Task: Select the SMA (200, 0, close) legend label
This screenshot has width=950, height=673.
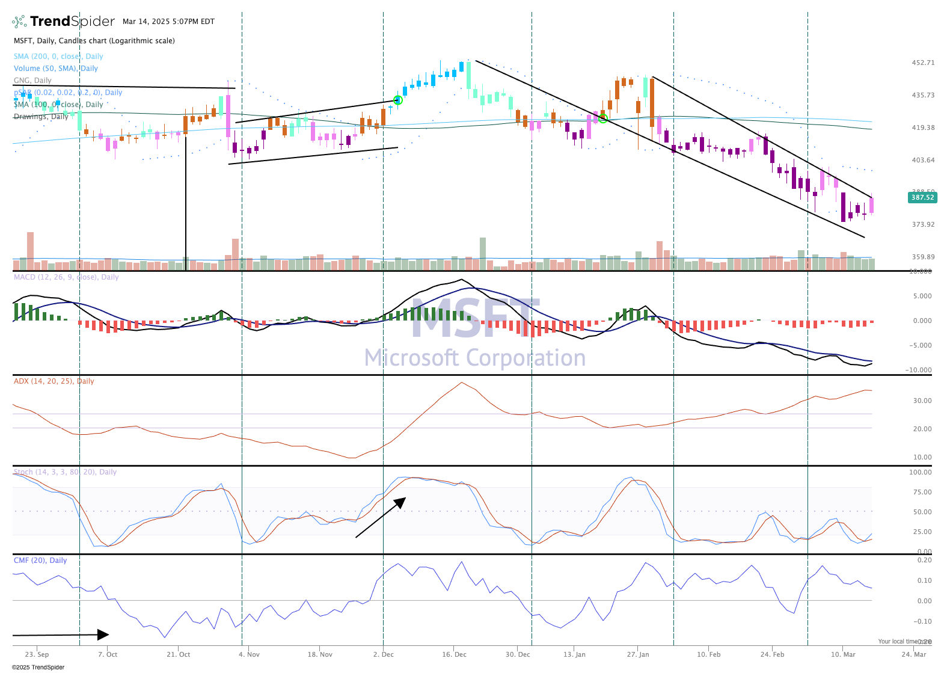Action: pos(58,57)
